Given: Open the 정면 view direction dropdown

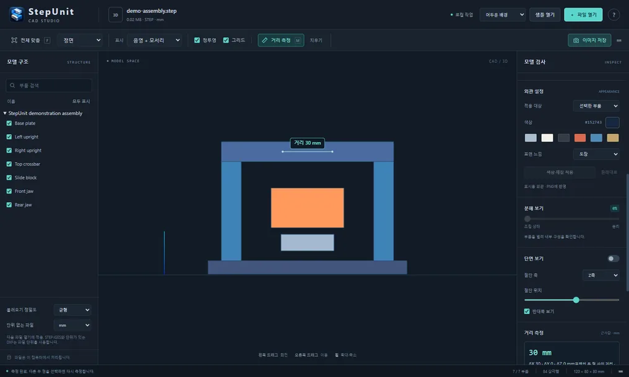Looking at the screenshot, I should 80,40.
